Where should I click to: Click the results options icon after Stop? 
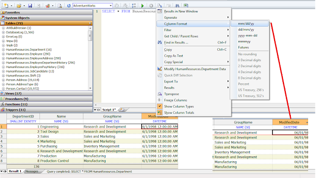(x=159, y=5)
